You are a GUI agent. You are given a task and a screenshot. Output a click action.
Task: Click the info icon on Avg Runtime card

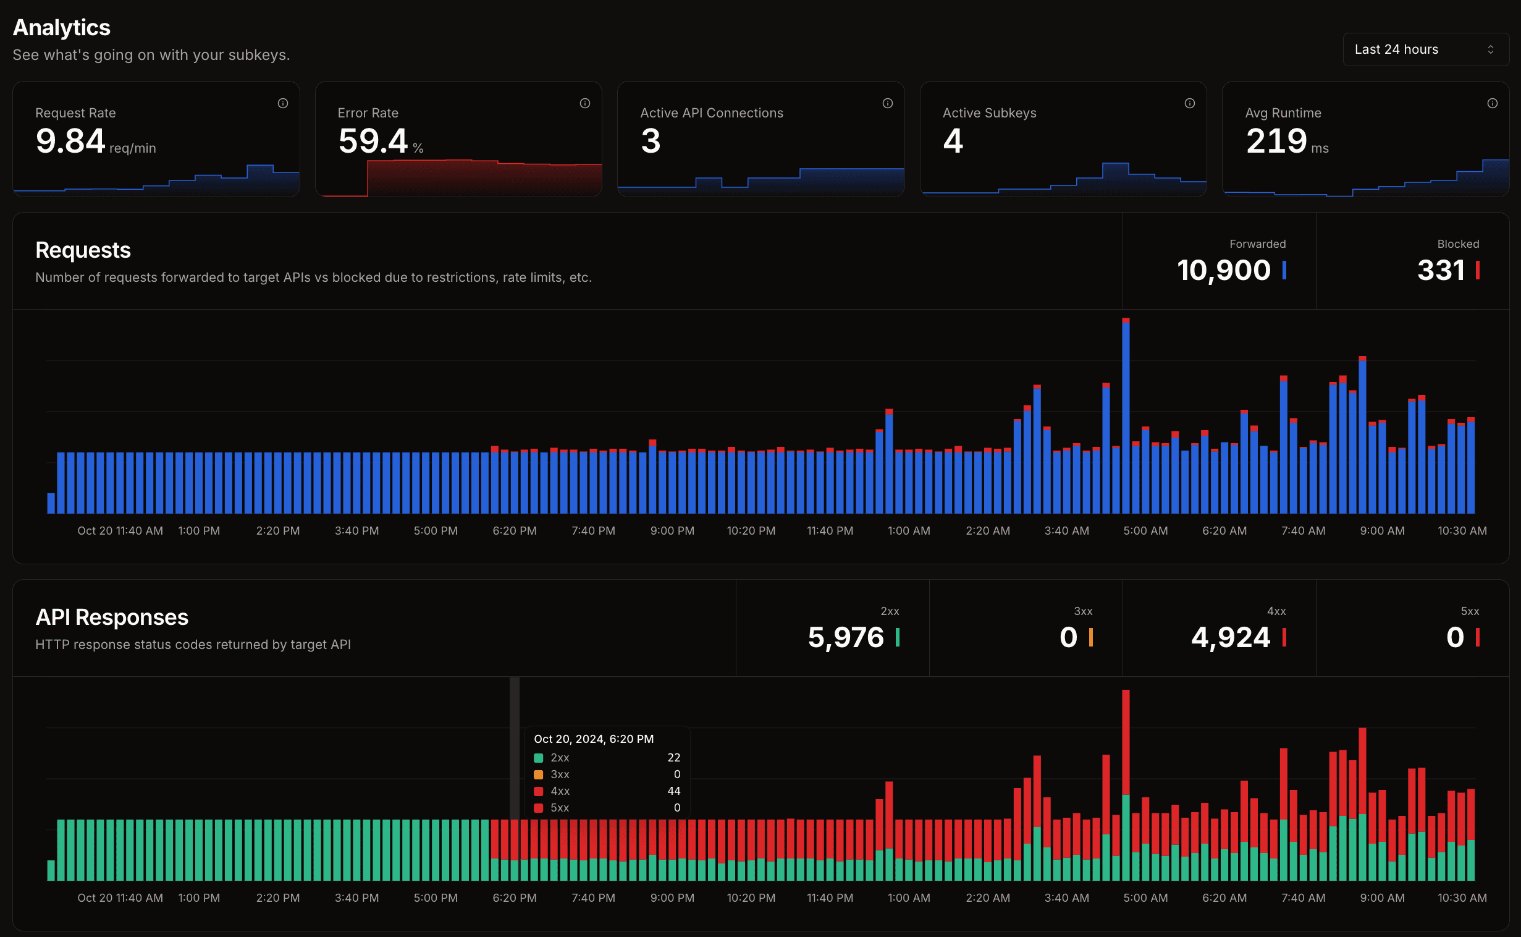[x=1493, y=103]
